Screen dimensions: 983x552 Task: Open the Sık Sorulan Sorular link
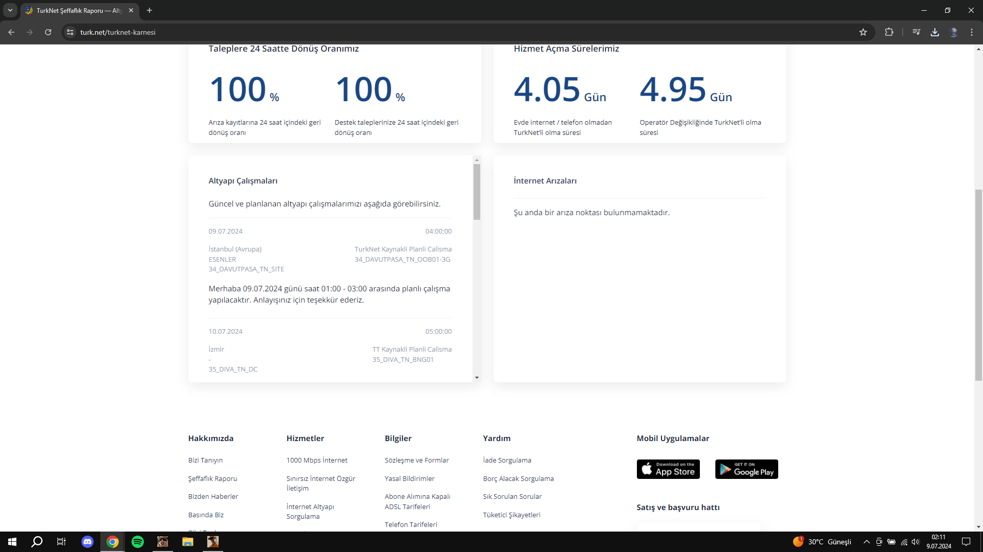click(x=512, y=496)
